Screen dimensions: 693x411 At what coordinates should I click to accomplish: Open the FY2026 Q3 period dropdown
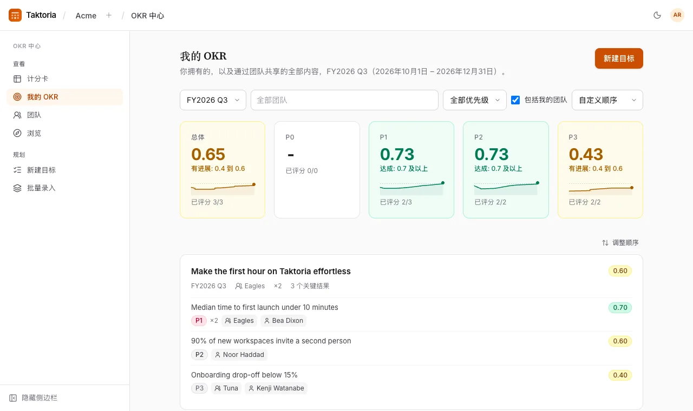click(213, 100)
